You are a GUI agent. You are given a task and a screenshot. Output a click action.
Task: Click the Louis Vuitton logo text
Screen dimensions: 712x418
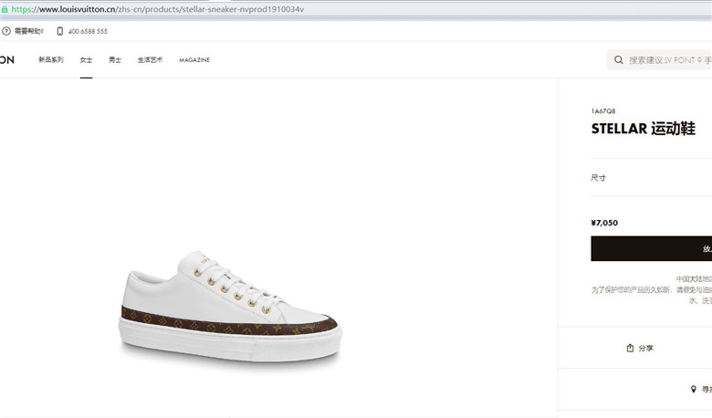(6, 60)
